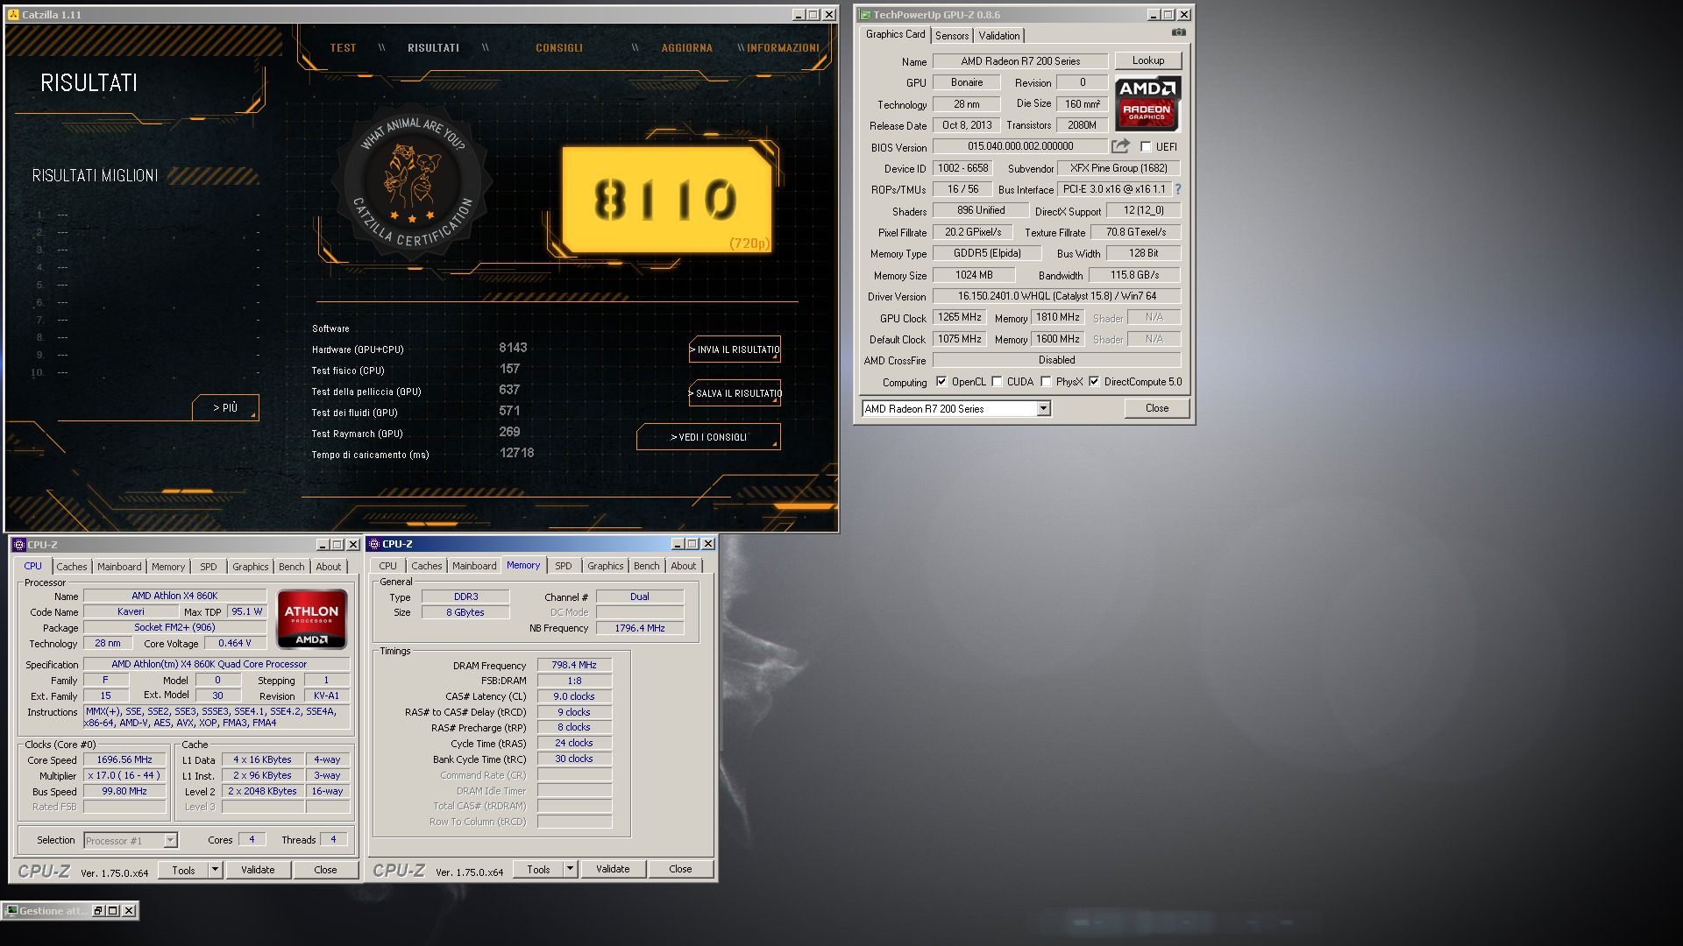The height and width of the screenshot is (946, 1683).
Task: Expand Tools dropdown arrow in right CPU-Z
Action: point(570,869)
